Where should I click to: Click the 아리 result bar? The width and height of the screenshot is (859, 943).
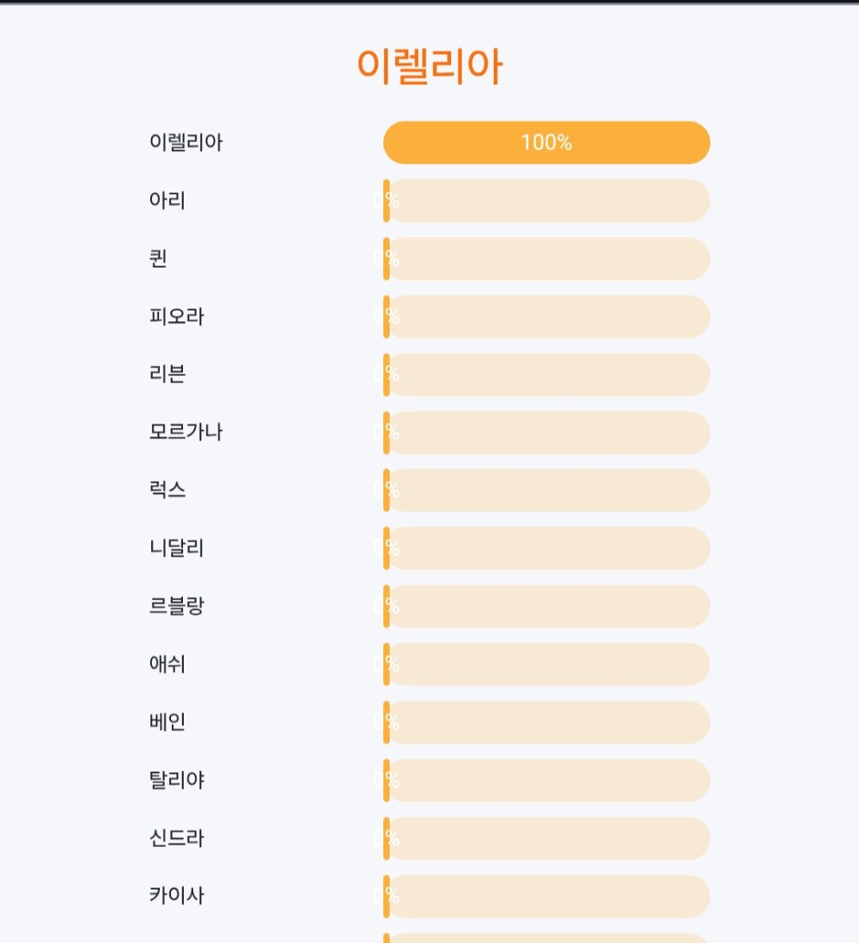click(546, 201)
